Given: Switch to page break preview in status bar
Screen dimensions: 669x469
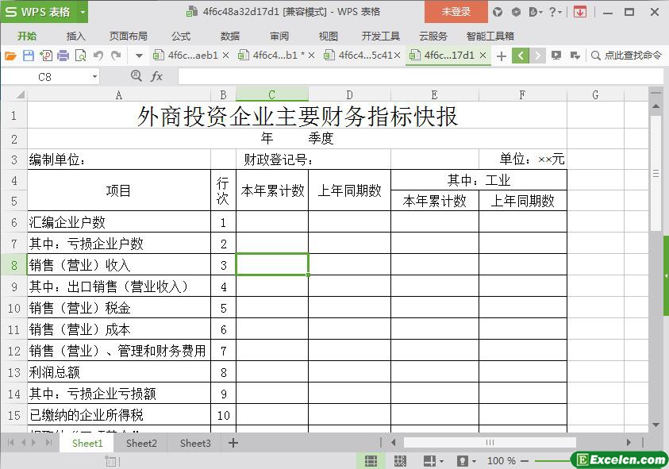Looking at the screenshot, I should [400, 461].
